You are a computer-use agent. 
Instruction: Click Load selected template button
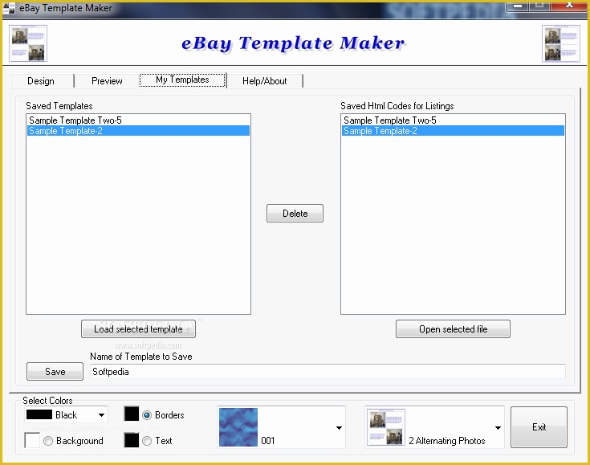coord(138,329)
